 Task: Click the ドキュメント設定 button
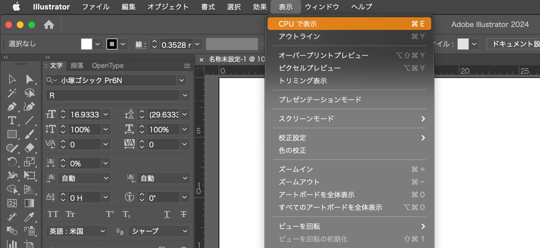pyautogui.click(x=514, y=44)
